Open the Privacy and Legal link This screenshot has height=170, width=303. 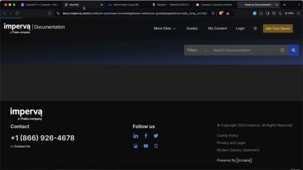click(231, 143)
